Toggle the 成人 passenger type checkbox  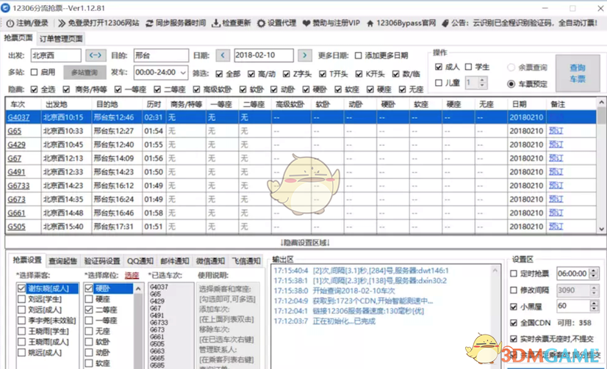point(438,67)
